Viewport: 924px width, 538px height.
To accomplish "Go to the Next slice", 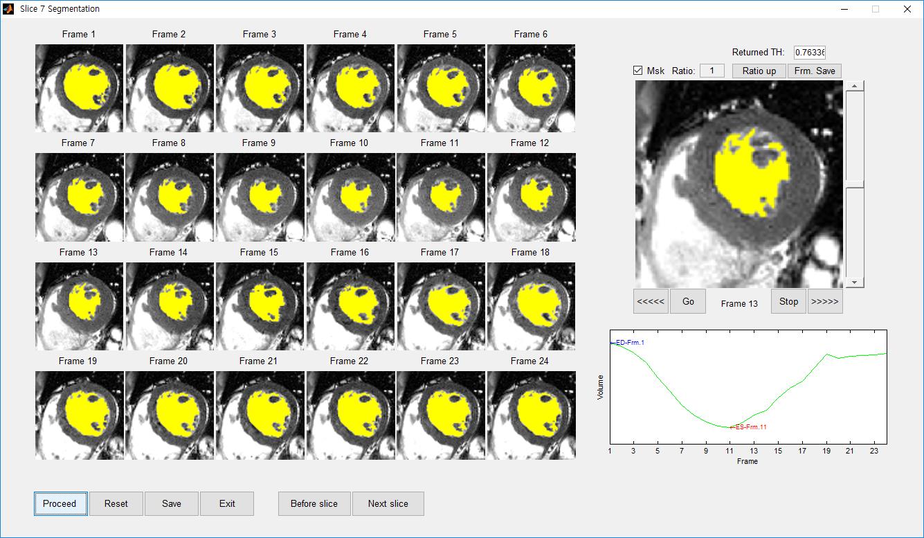I will click(388, 503).
